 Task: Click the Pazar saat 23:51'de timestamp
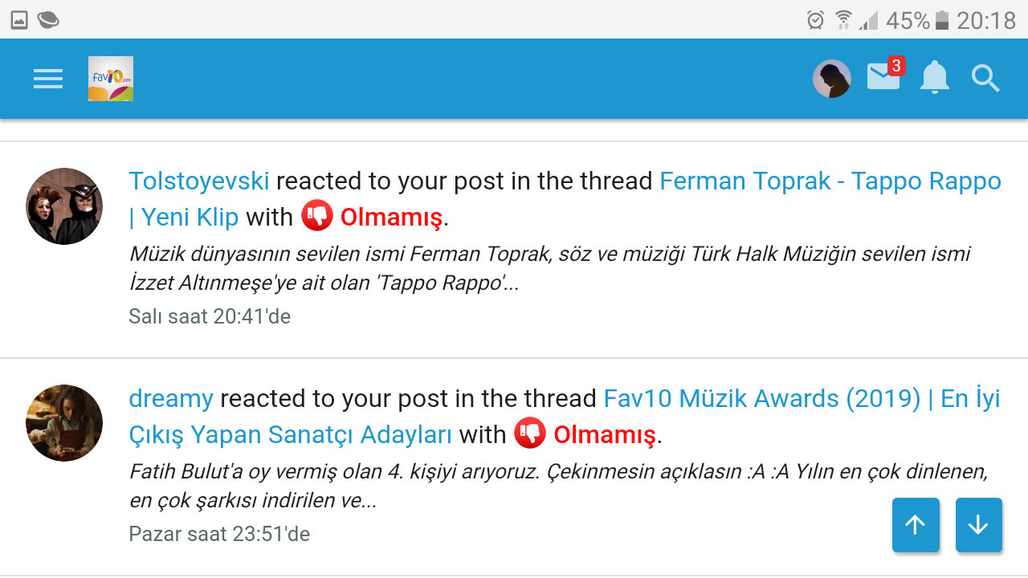coord(219,534)
